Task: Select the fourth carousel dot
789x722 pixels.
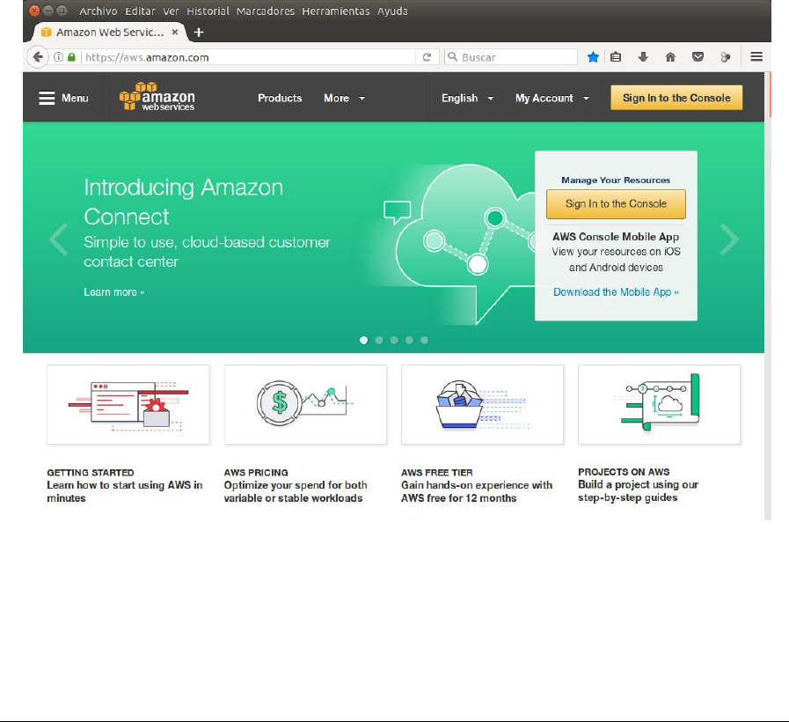Action: 410,340
